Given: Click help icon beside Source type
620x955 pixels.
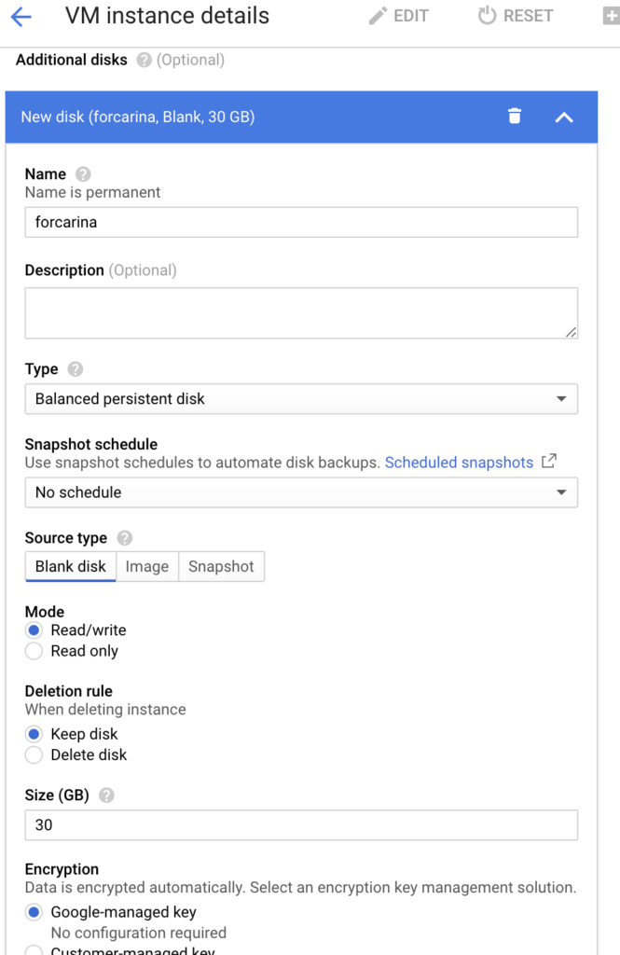Looking at the screenshot, I should pyautogui.click(x=125, y=538).
